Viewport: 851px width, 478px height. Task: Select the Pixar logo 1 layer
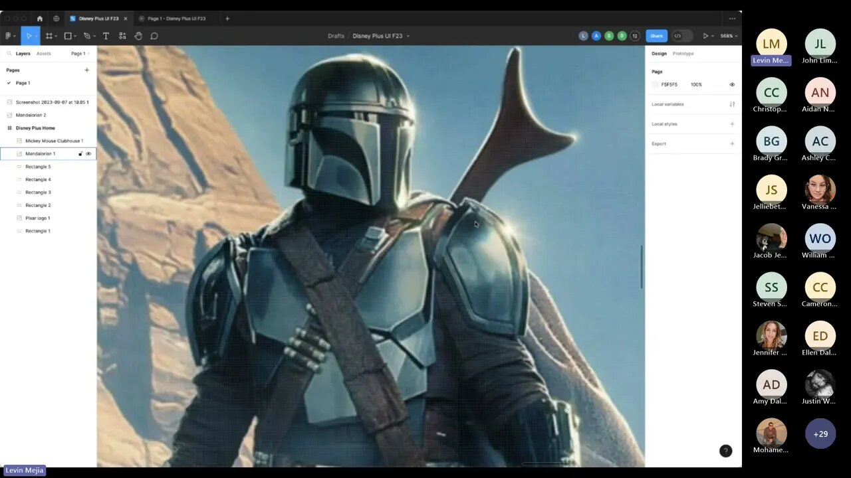click(48, 218)
